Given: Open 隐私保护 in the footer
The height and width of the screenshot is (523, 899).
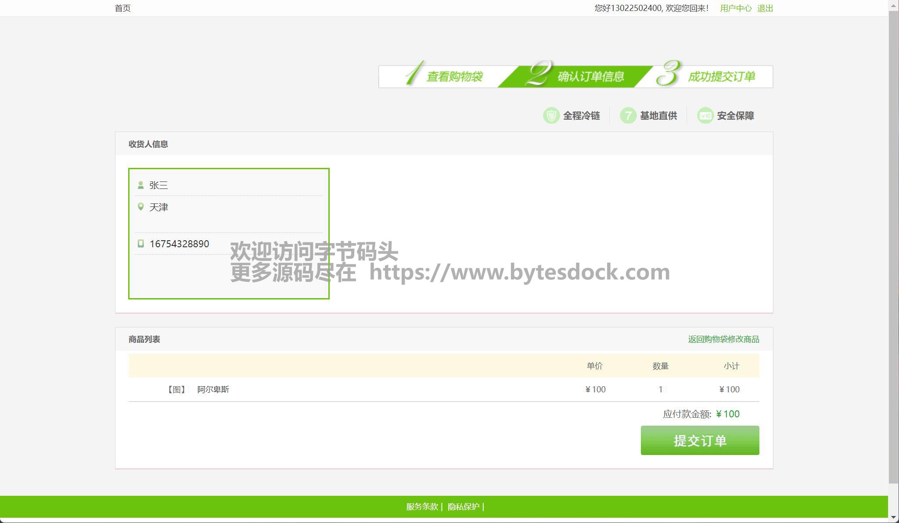Looking at the screenshot, I should point(464,507).
